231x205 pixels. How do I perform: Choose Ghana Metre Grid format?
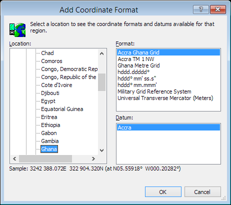pos(168,65)
